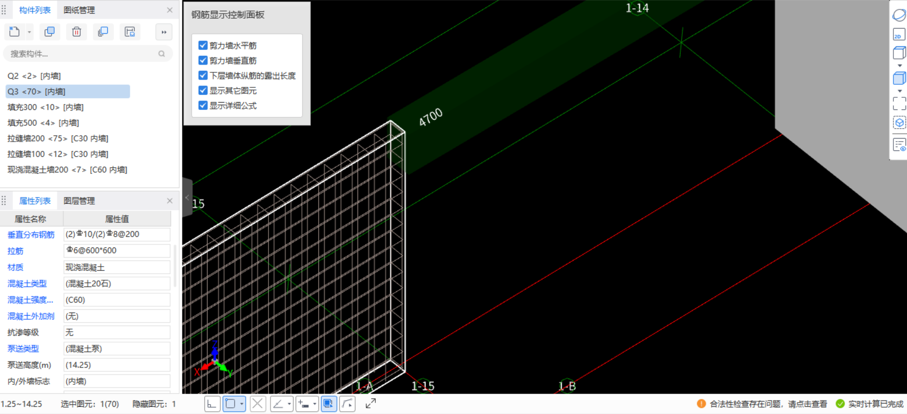Open dropdown under wireframe cube icon
Viewport: 907px width, 414px height.
(900, 66)
